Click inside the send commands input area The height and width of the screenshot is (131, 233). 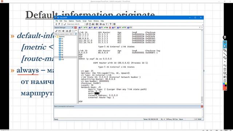click(127, 113)
